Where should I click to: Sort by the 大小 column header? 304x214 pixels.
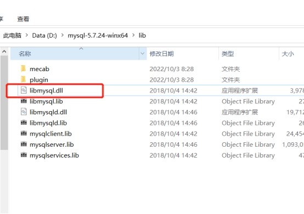[x=288, y=54]
